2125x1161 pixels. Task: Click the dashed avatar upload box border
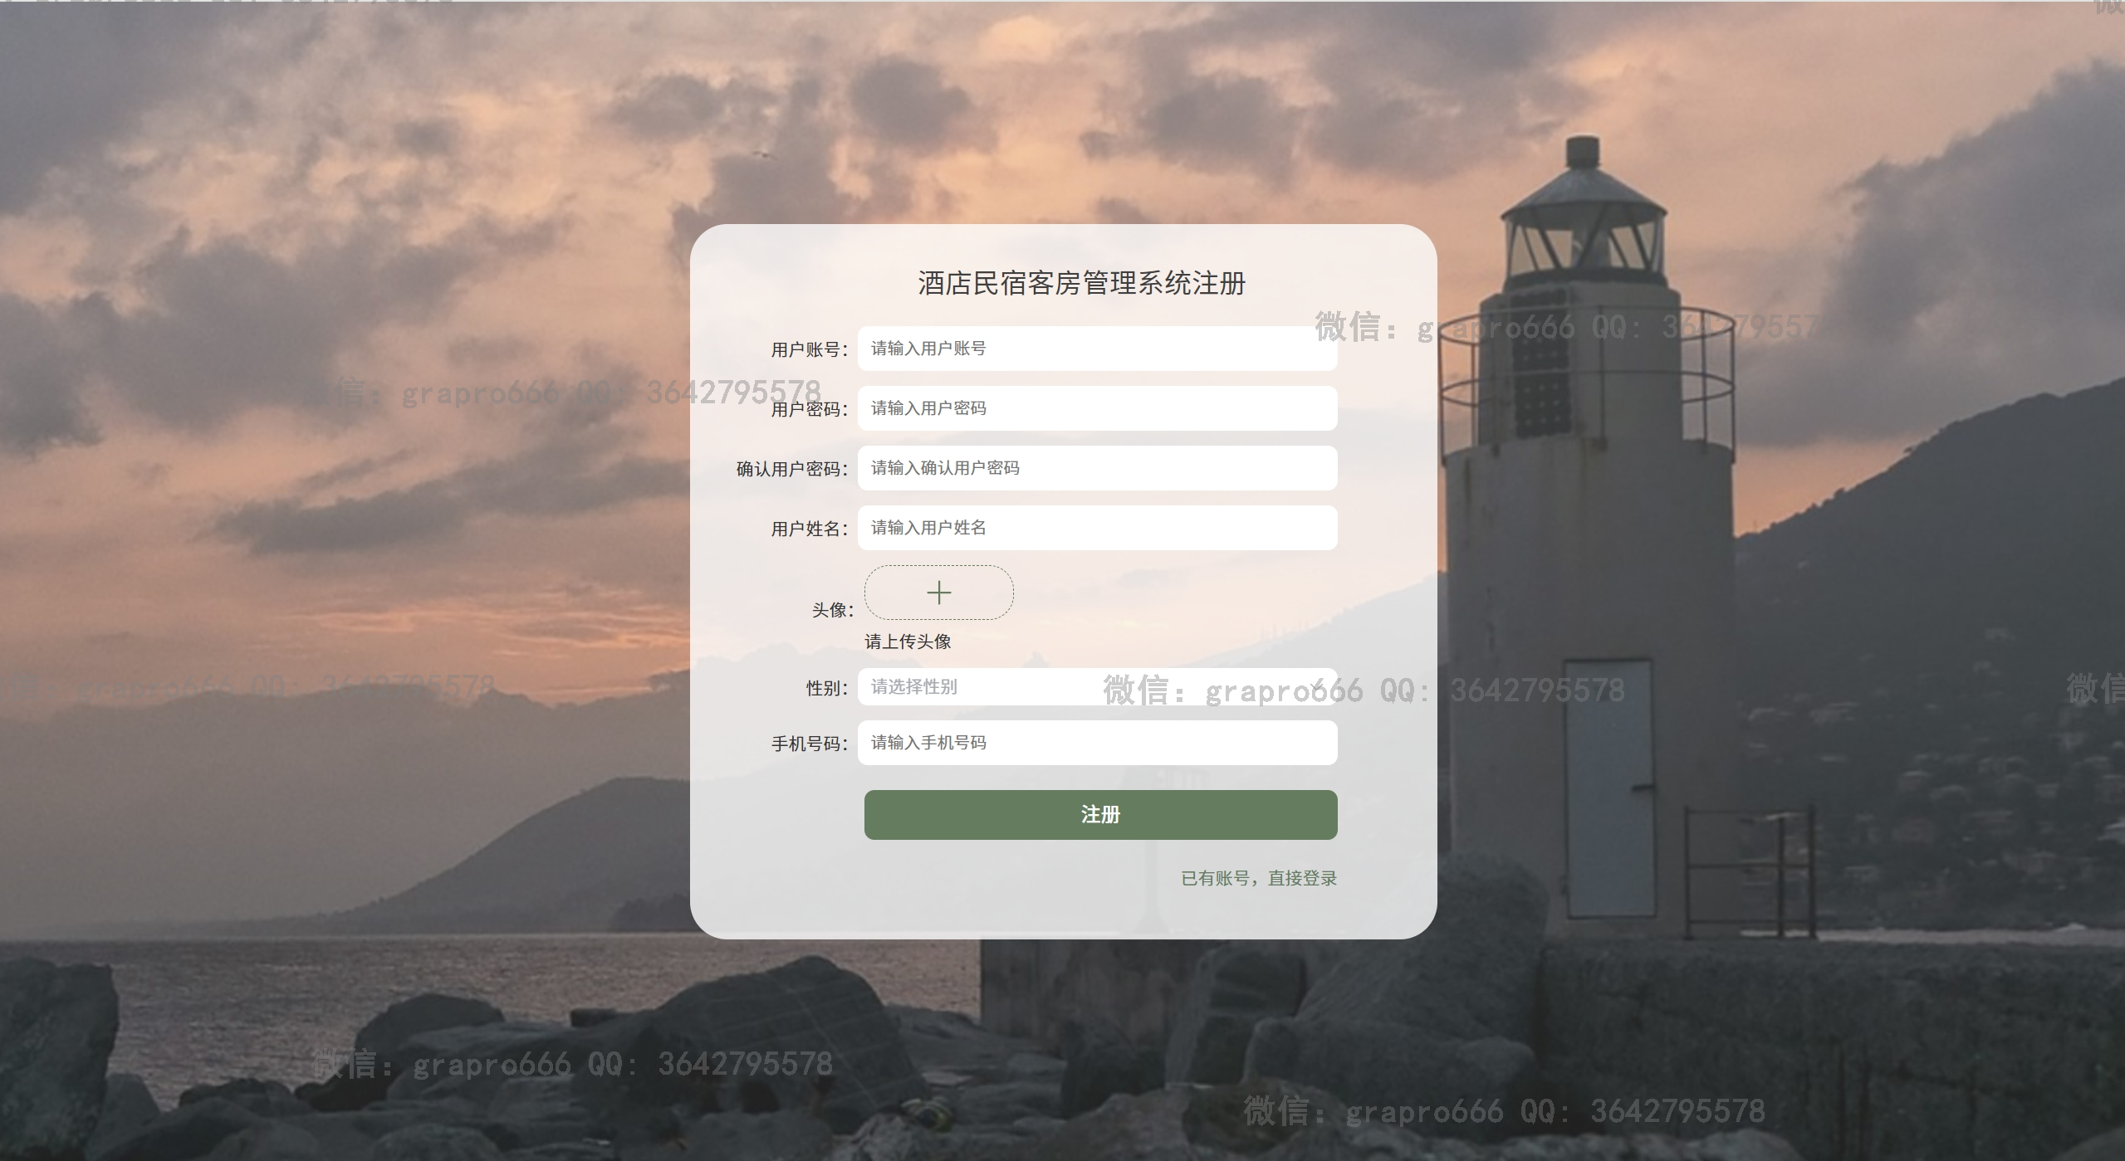pyautogui.click(x=938, y=593)
